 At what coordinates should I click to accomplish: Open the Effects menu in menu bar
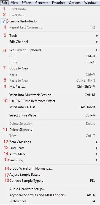26,2
